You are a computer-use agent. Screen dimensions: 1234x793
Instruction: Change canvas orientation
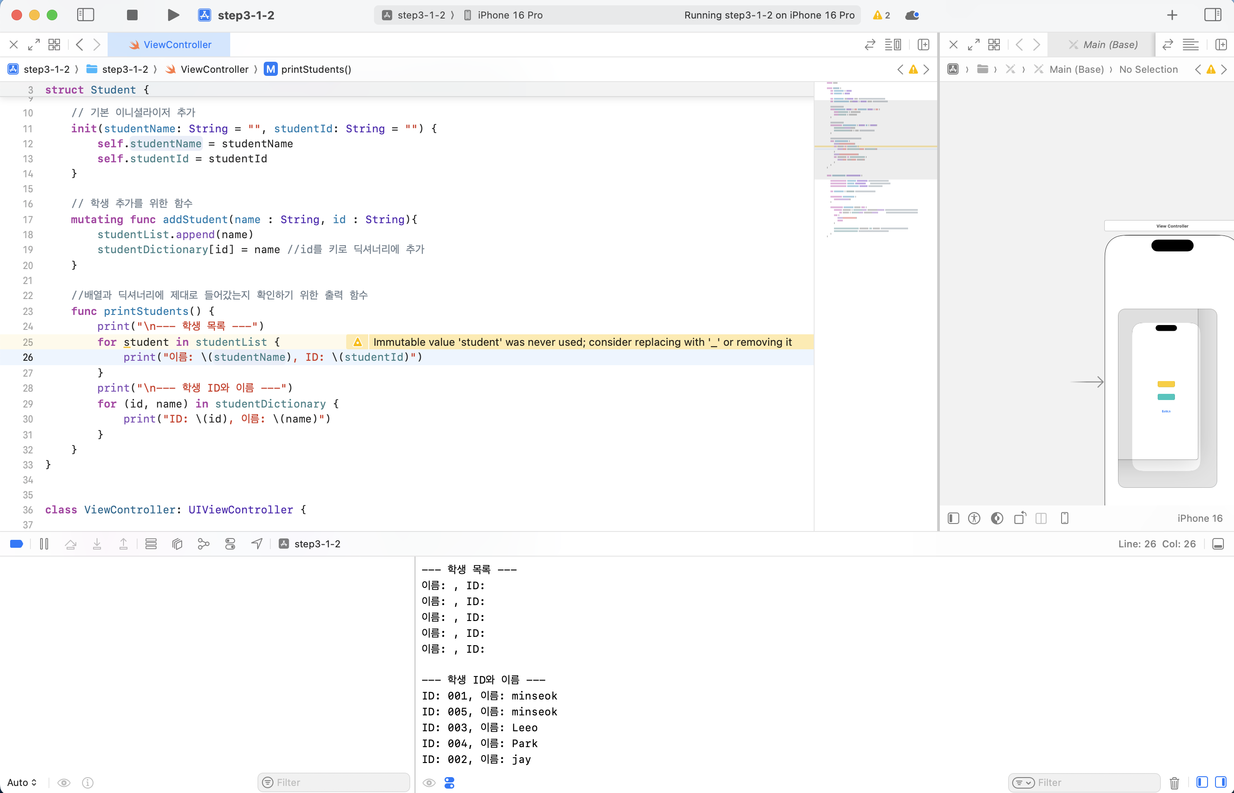click(1020, 518)
